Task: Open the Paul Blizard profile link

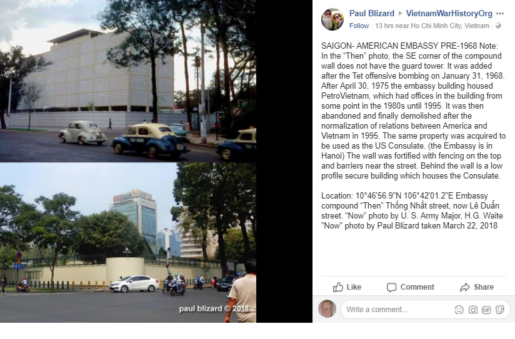Action: [x=371, y=14]
